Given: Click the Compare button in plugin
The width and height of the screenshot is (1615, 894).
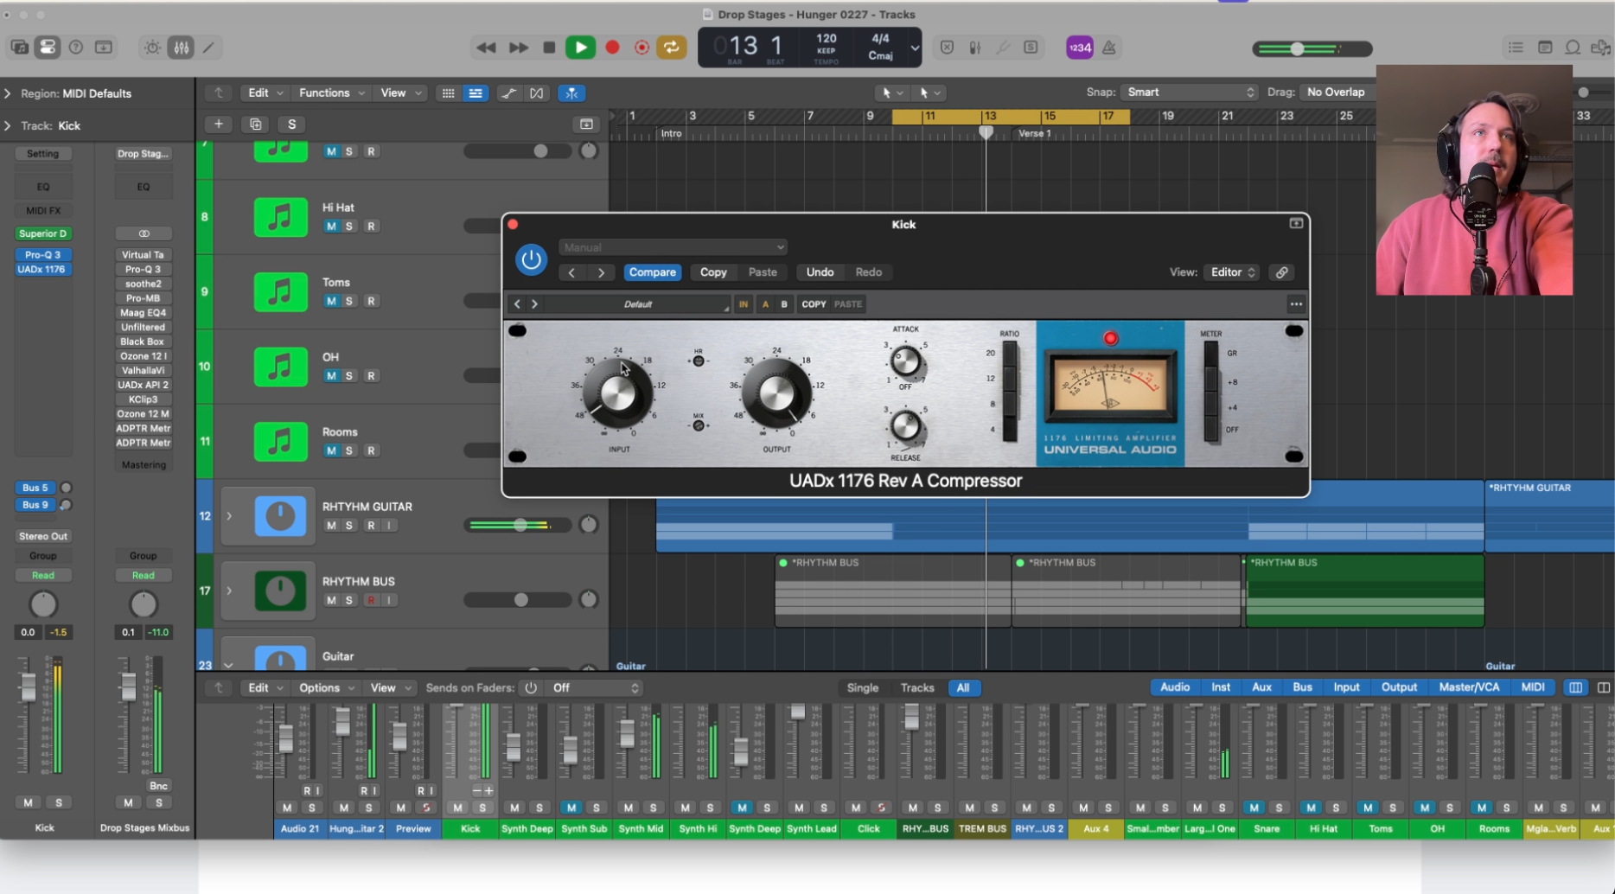Looking at the screenshot, I should pyautogui.click(x=652, y=272).
